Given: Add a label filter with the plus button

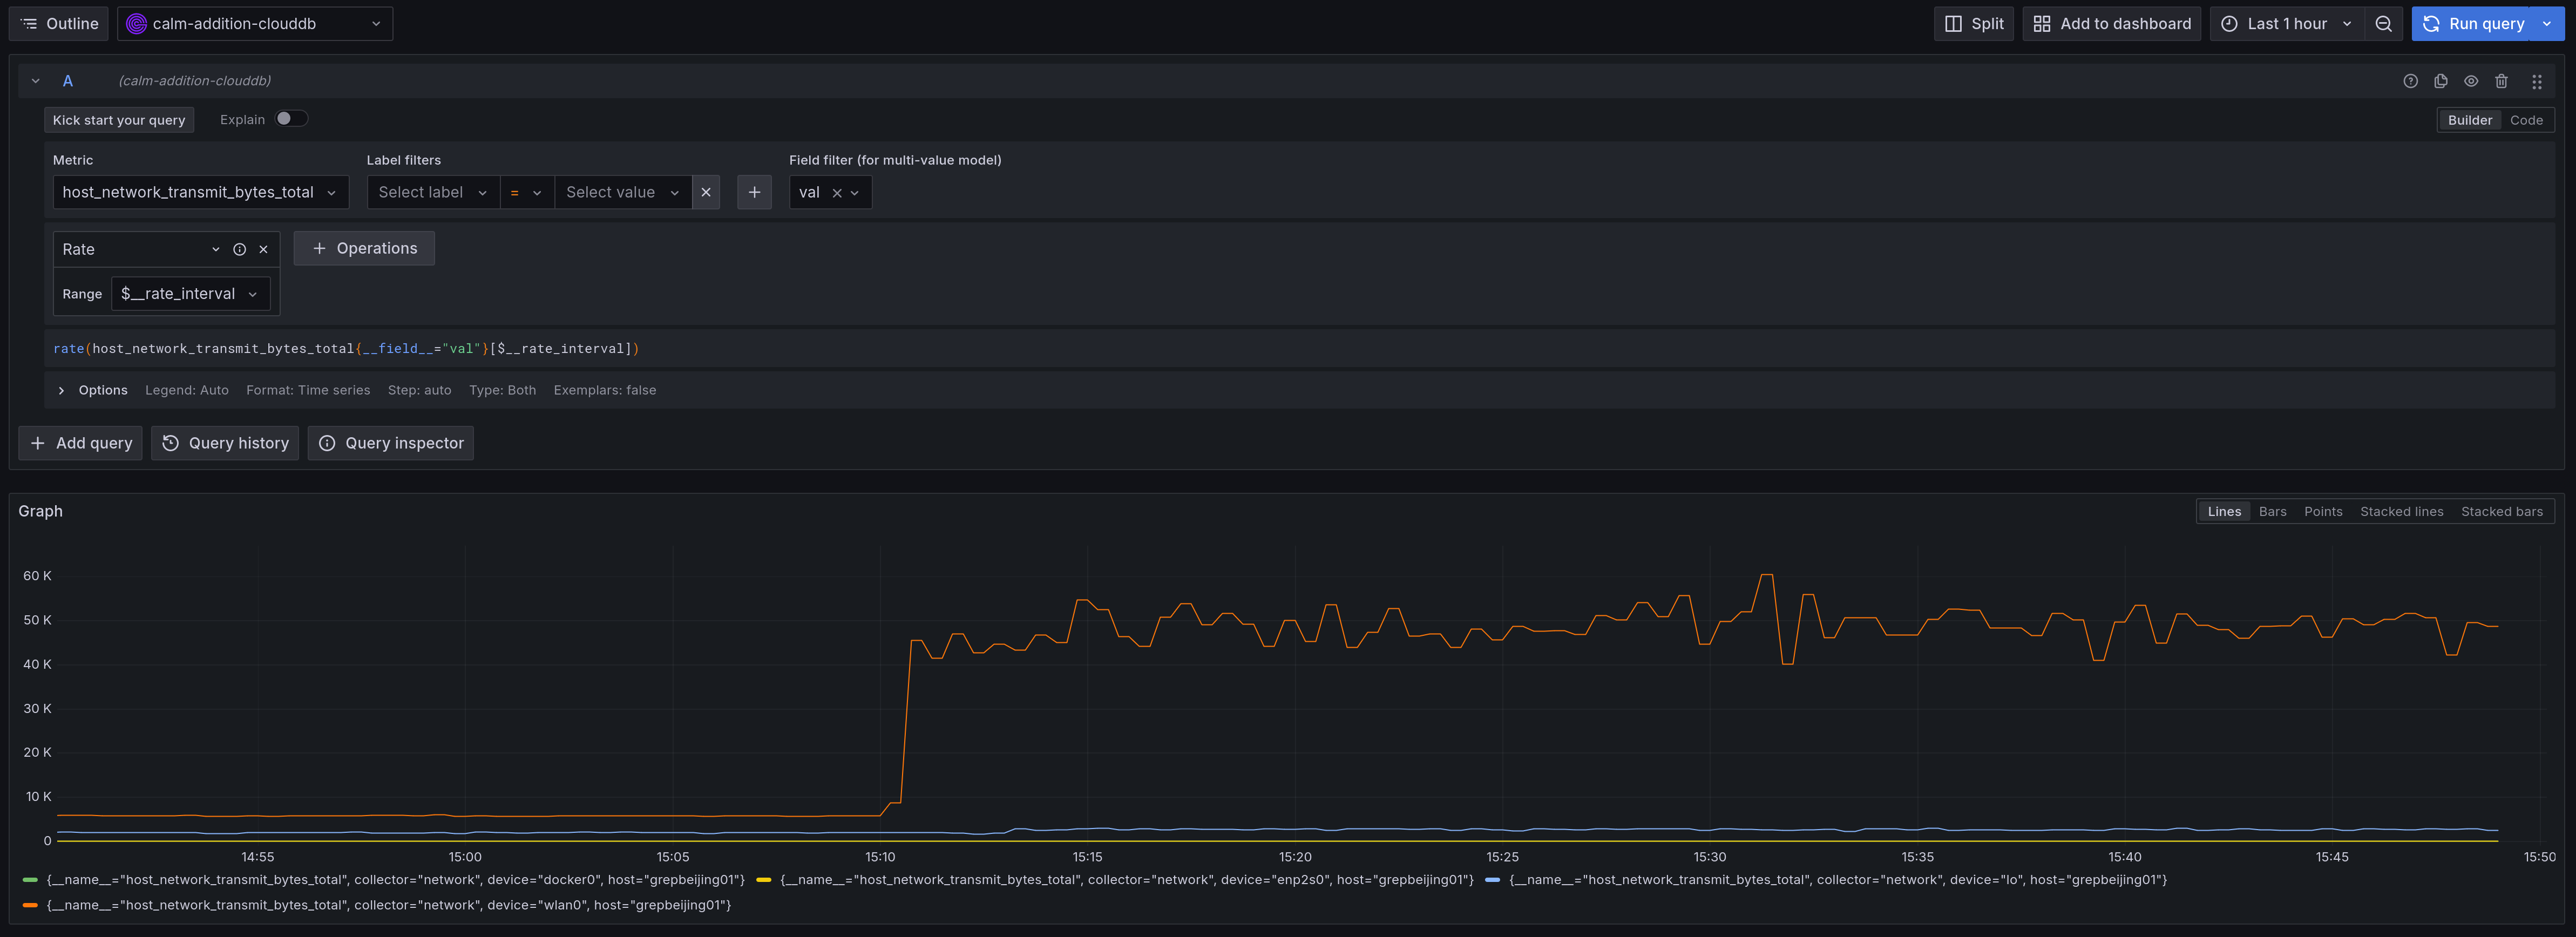Looking at the screenshot, I should (x=754, y=192).
